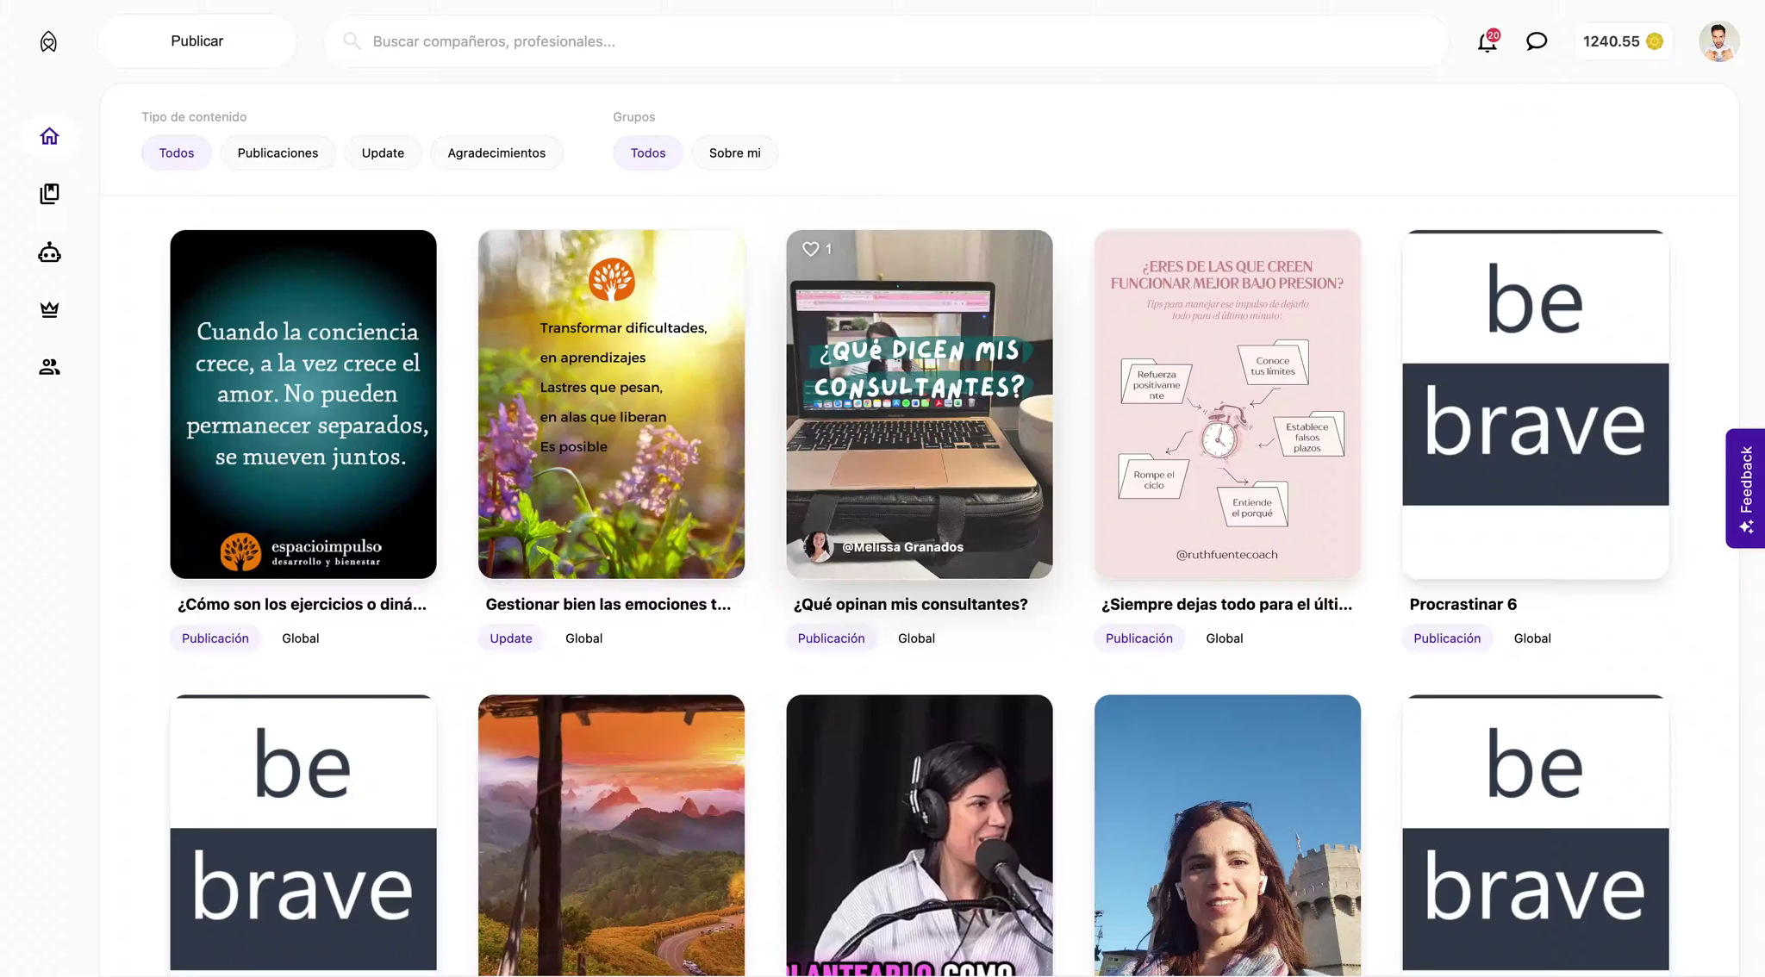Screen dimensions: 1765x977
Task: Open the Feedback side tab
Action: (1745, 488)
